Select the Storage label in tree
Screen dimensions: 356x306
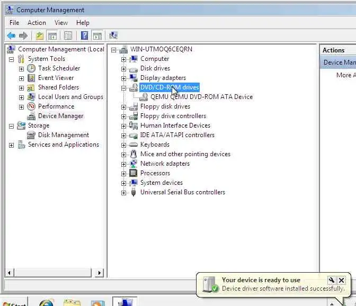tap(38, 125)
